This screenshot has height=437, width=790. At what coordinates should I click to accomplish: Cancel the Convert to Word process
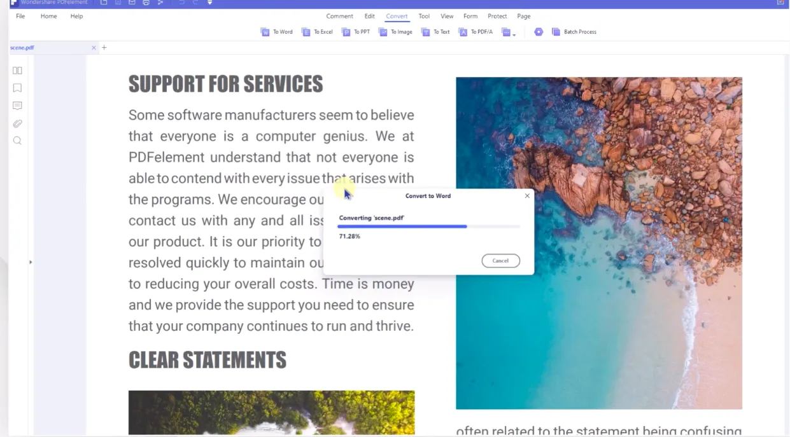click(500, 261)
